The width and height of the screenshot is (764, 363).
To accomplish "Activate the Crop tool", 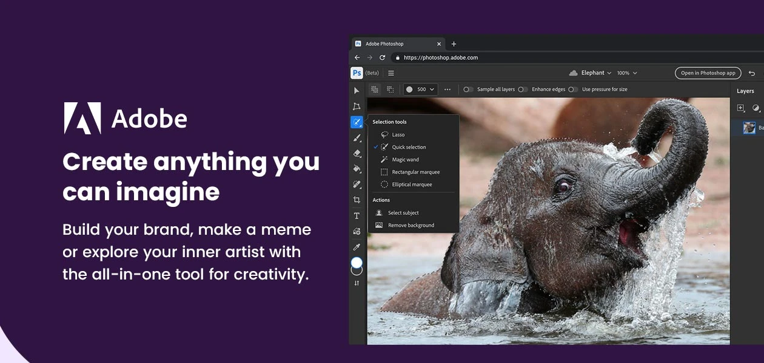I will pyautogui.click(x=357, y=200).
